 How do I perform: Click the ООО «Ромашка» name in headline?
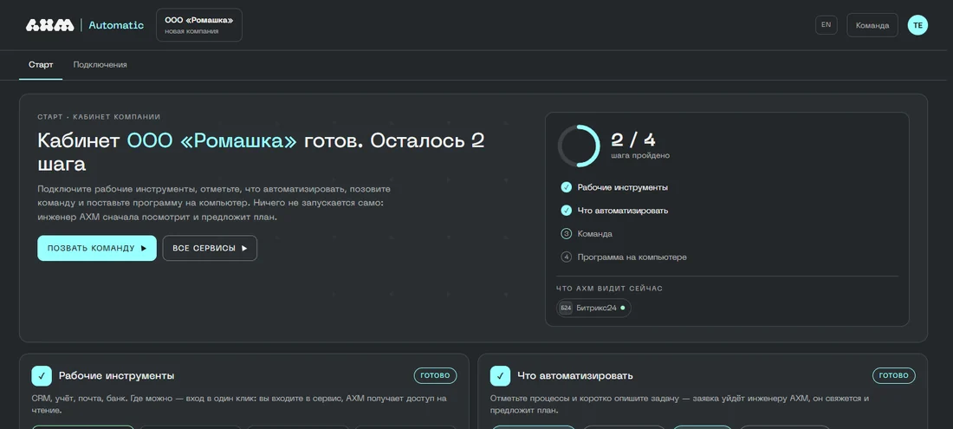[x=211, y=140]
